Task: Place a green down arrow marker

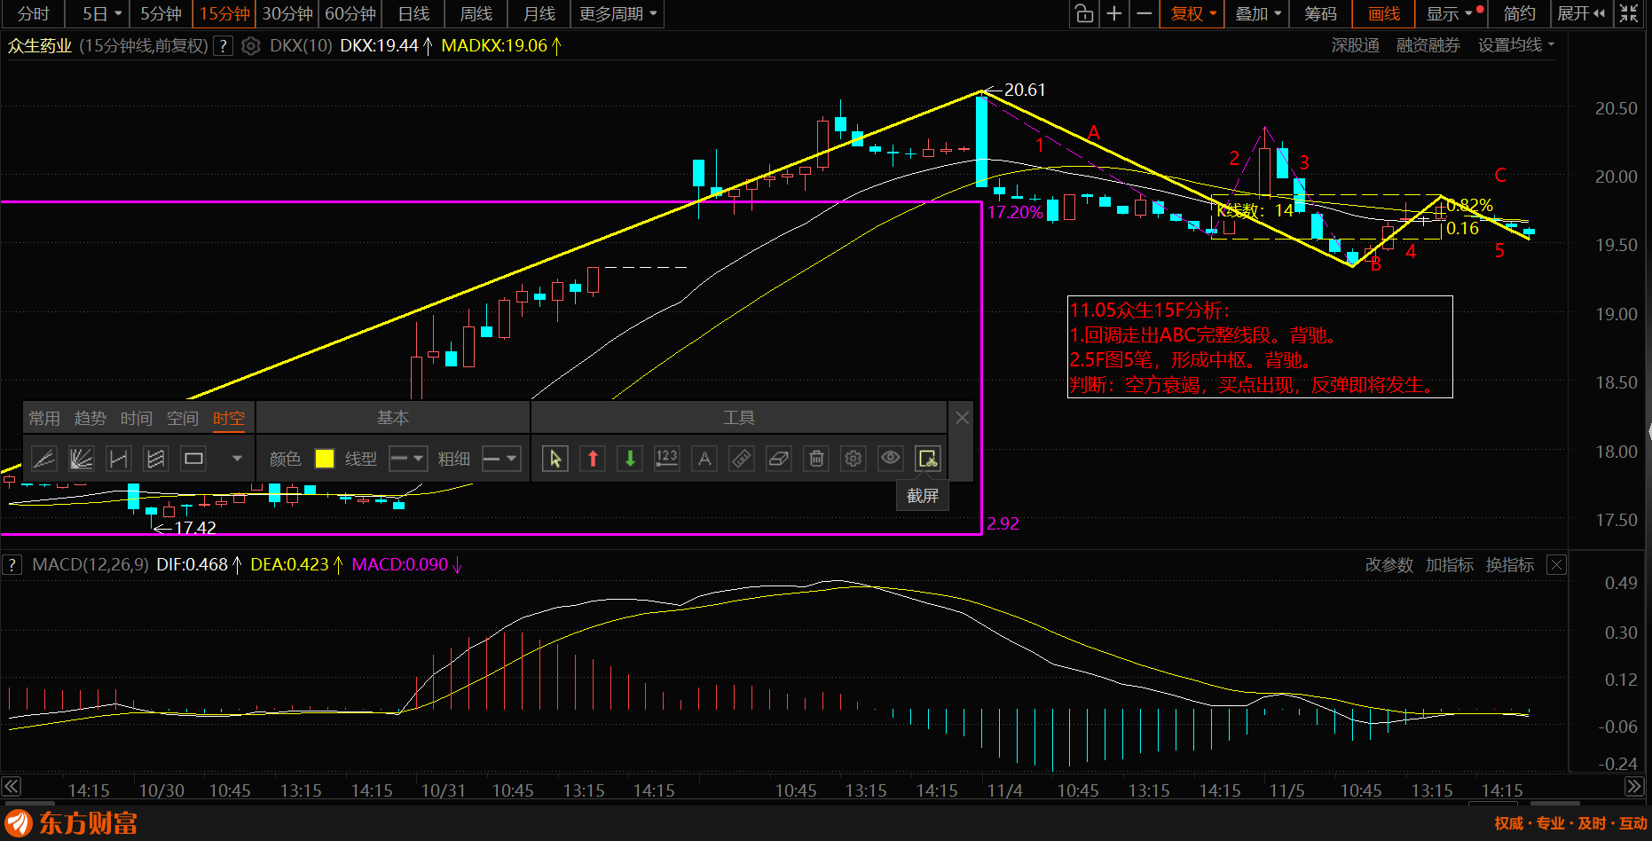Action: (x=630, y=459)
